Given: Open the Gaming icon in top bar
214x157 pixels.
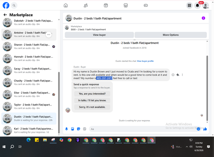Looking at the screenshot, I should pyautogui.click(x=146, y=6).
